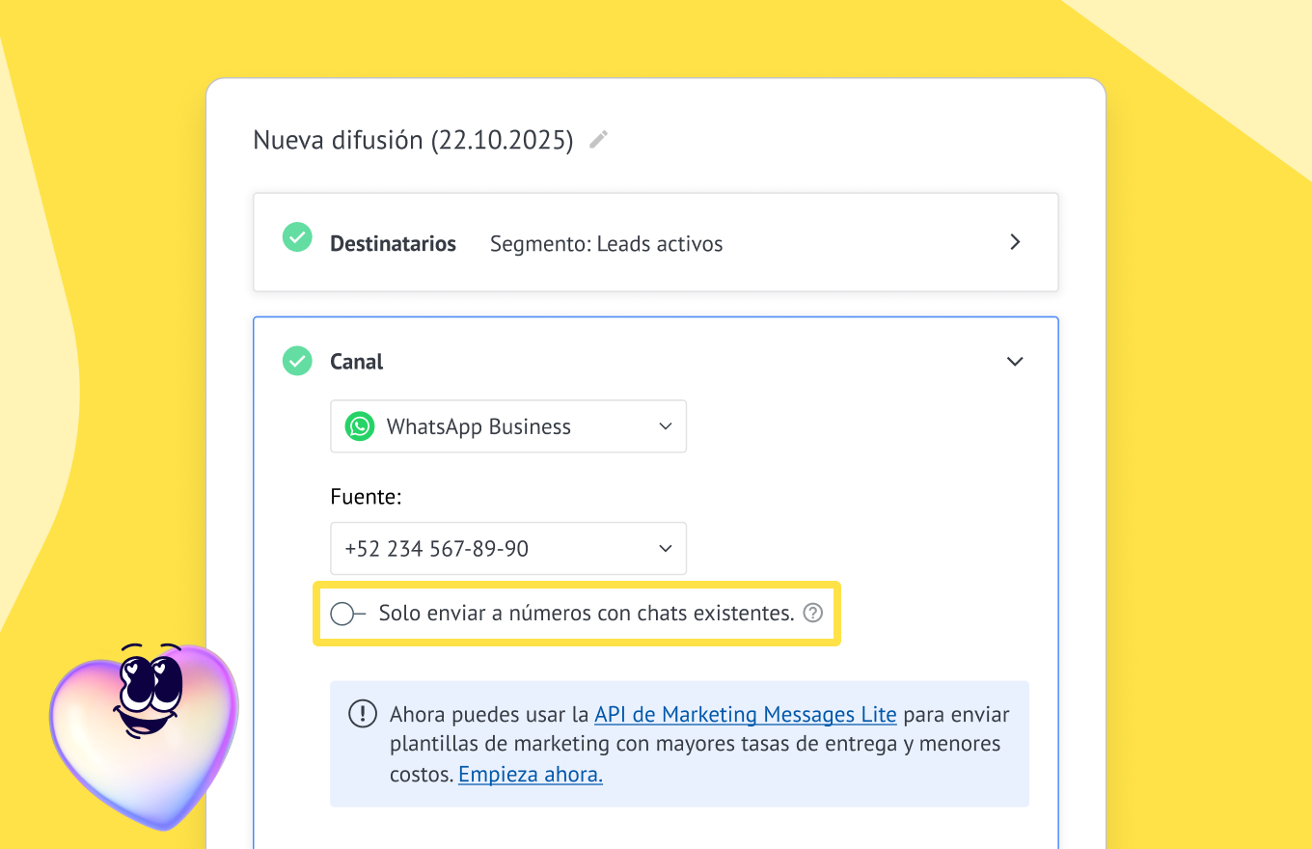Click the pencil icon to rename the broadcast
This screenshot has width=1312, height=849.
point(599,140)
